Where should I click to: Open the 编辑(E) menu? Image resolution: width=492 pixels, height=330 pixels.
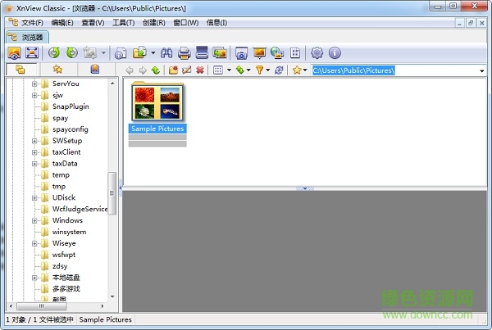point(62,23)
